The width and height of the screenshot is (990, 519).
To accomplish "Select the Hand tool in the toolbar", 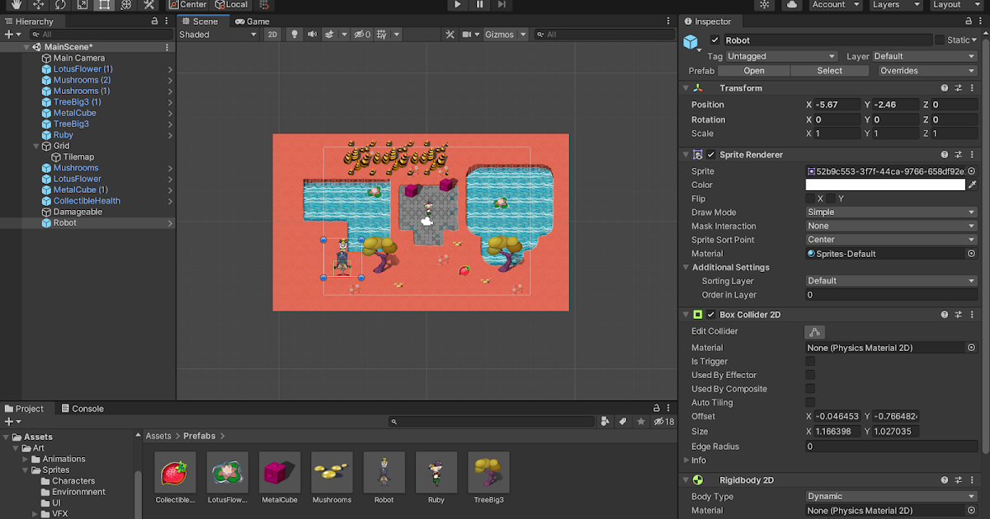I will click(16, 5).
